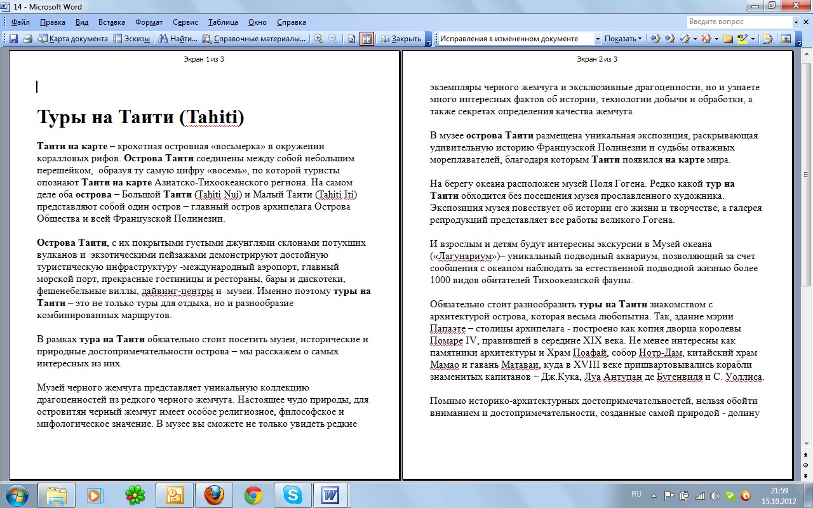The image size is (813, 508).
Task: Click the next change icon
Action: [669, 39]
